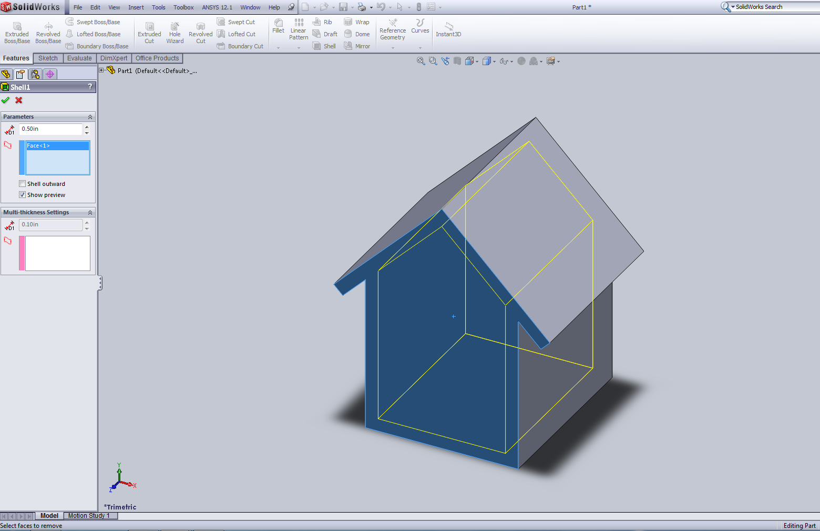
Task: Select the Extruded Boss/Base feature tool
Action: pyautogui.click(x=17, y=32)
